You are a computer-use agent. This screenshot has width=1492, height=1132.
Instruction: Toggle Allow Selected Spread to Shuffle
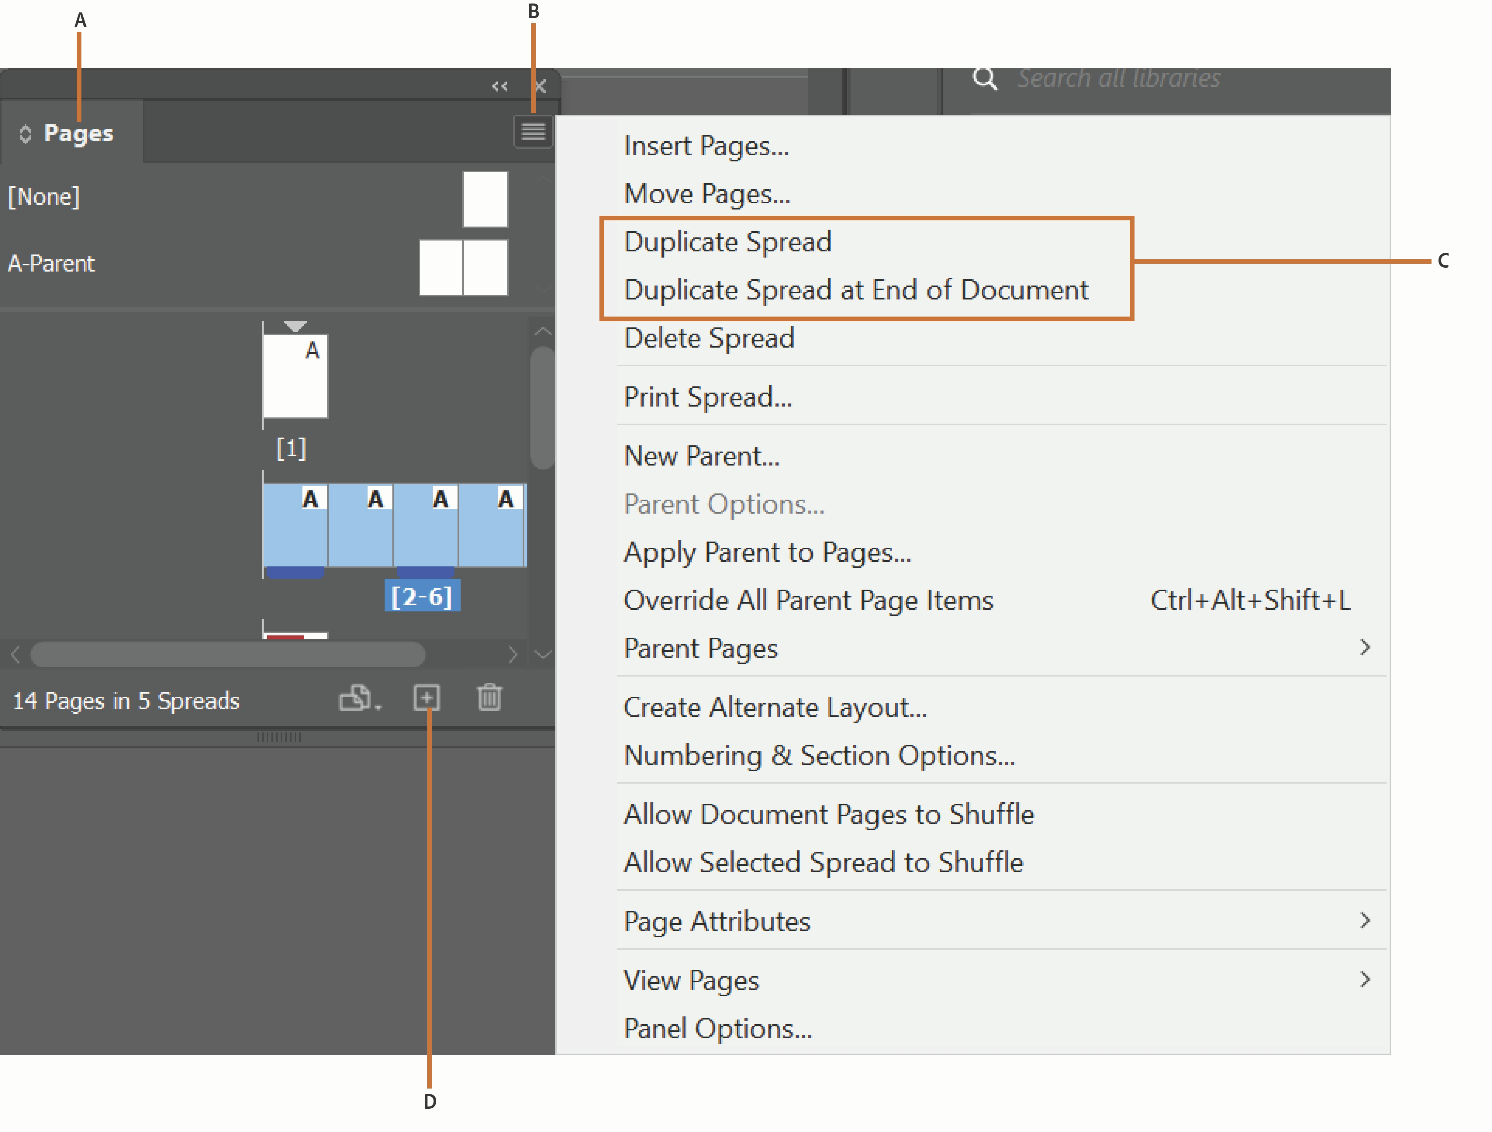(x=823, y=862)
